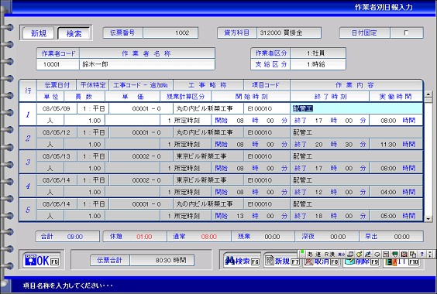This screenshot has height=294, width=437.
Task: Click the yellow tool icon on the IME bar
Action: pos(360,255)
